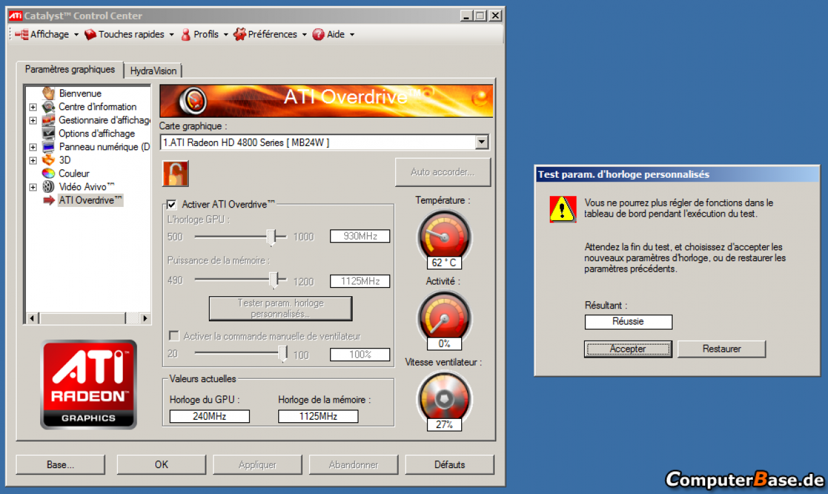
Task: Open the Profils menu
Action: (206, 34)
